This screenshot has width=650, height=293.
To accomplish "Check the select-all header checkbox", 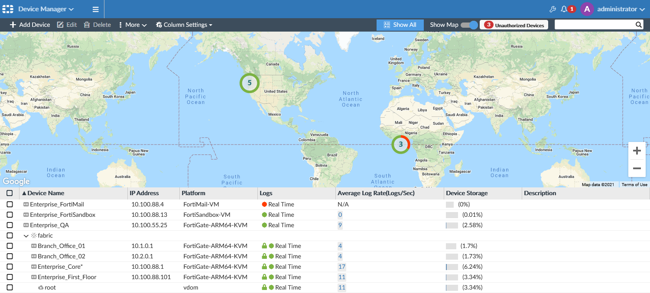I will (10, 193).
